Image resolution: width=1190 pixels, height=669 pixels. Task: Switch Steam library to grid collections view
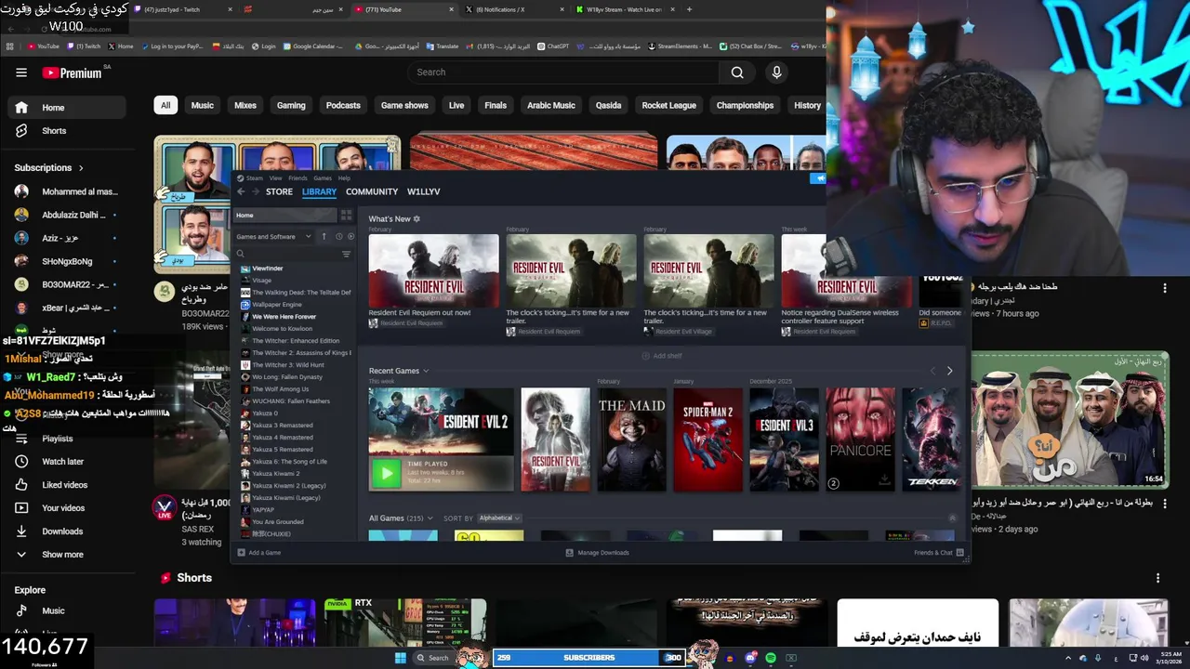(346, 216)
